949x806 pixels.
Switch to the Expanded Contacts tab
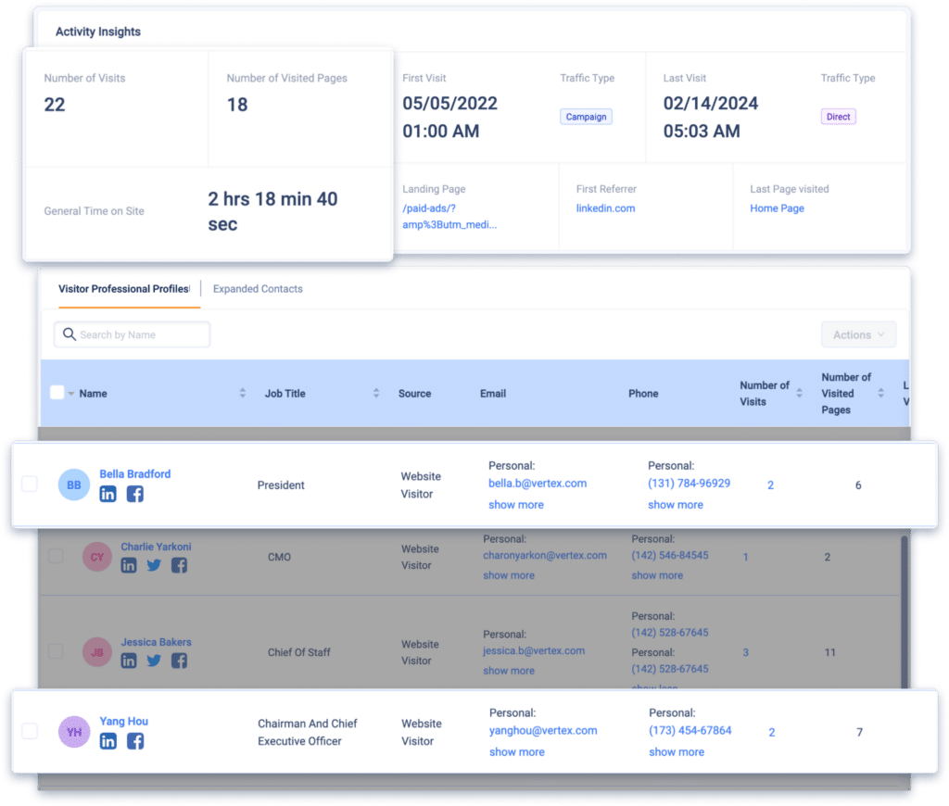258,289
